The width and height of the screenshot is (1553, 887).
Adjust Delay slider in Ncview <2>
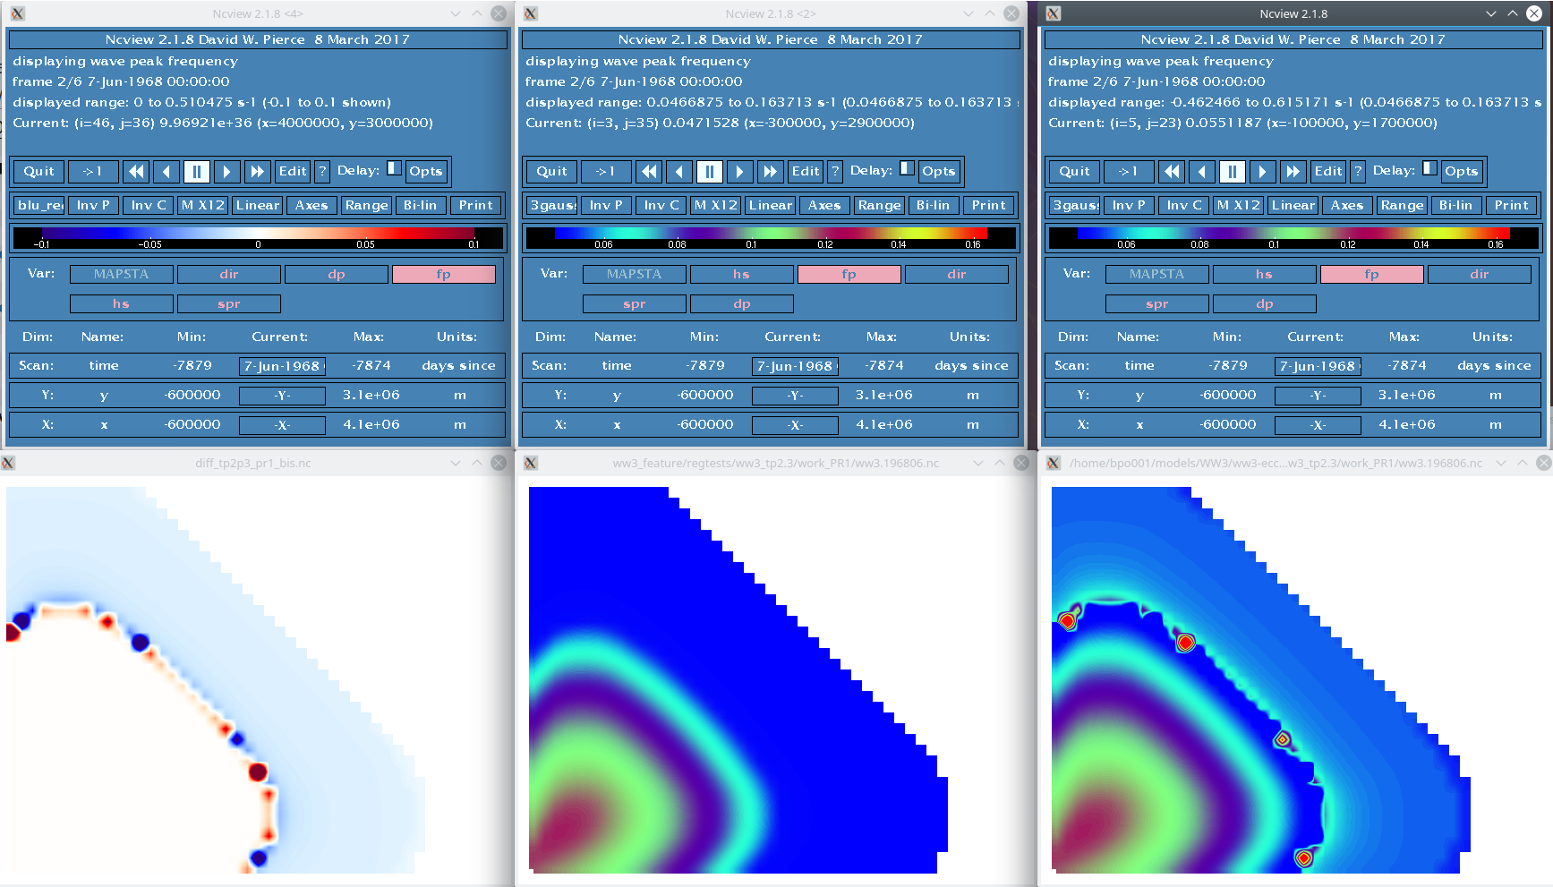tap(907, 168)
